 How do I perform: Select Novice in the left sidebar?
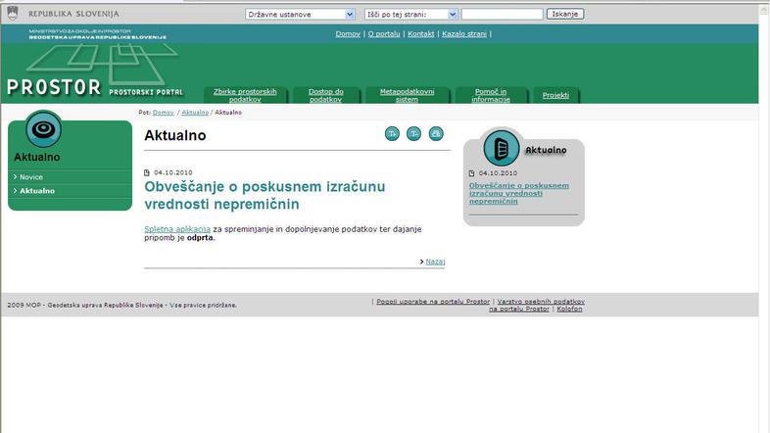(x=31, y=176)
